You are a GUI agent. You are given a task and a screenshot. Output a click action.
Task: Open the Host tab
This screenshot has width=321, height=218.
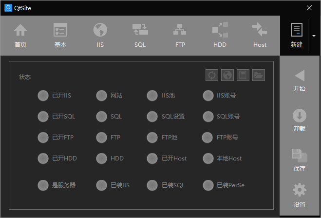[x=260, y=35]
